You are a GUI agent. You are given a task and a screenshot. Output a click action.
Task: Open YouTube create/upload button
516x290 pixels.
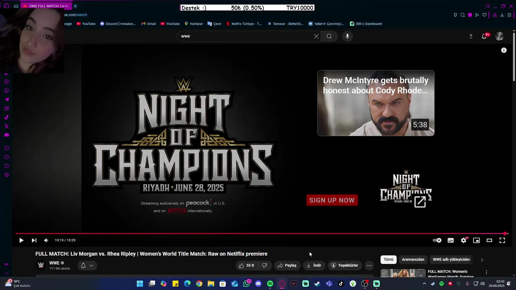(x=471, y=36)
